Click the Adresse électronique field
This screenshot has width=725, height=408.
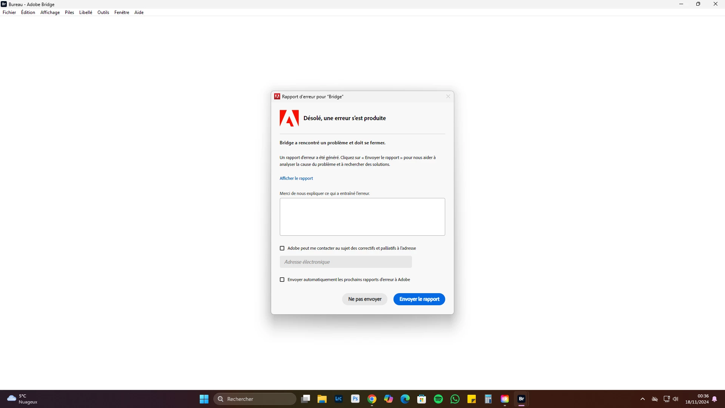[346, 262]
